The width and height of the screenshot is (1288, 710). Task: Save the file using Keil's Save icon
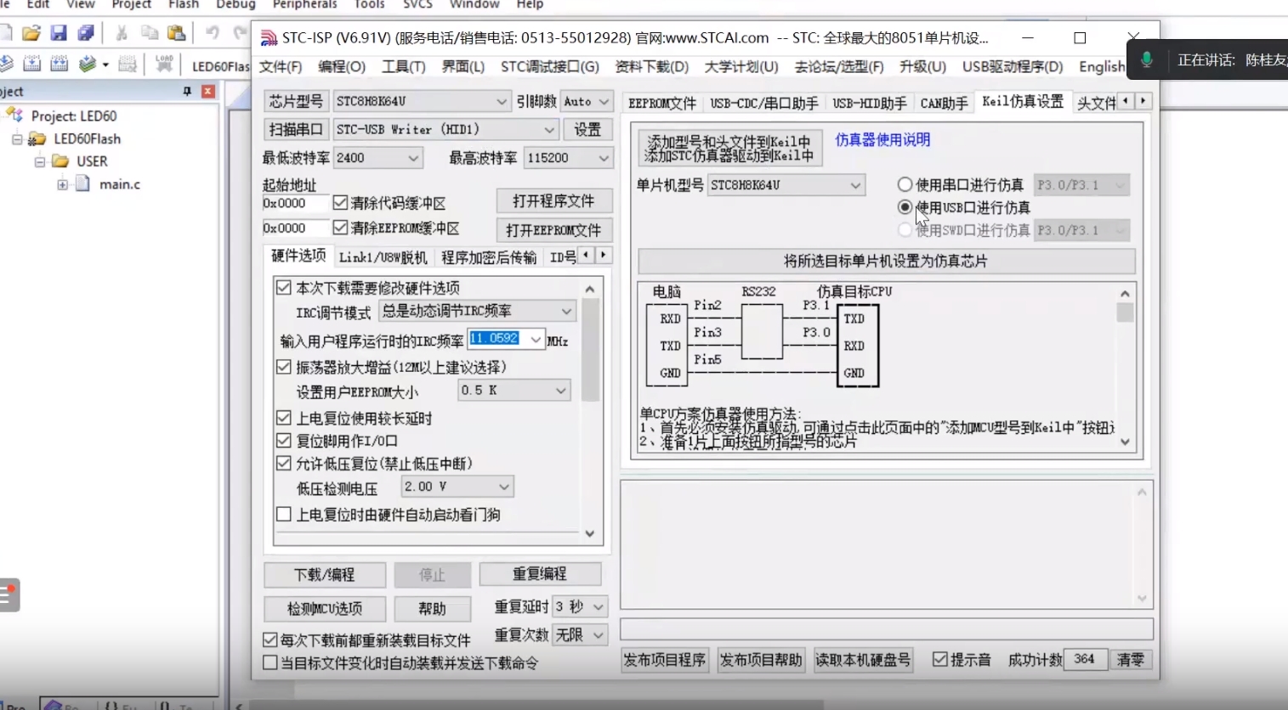click(59, 33)
